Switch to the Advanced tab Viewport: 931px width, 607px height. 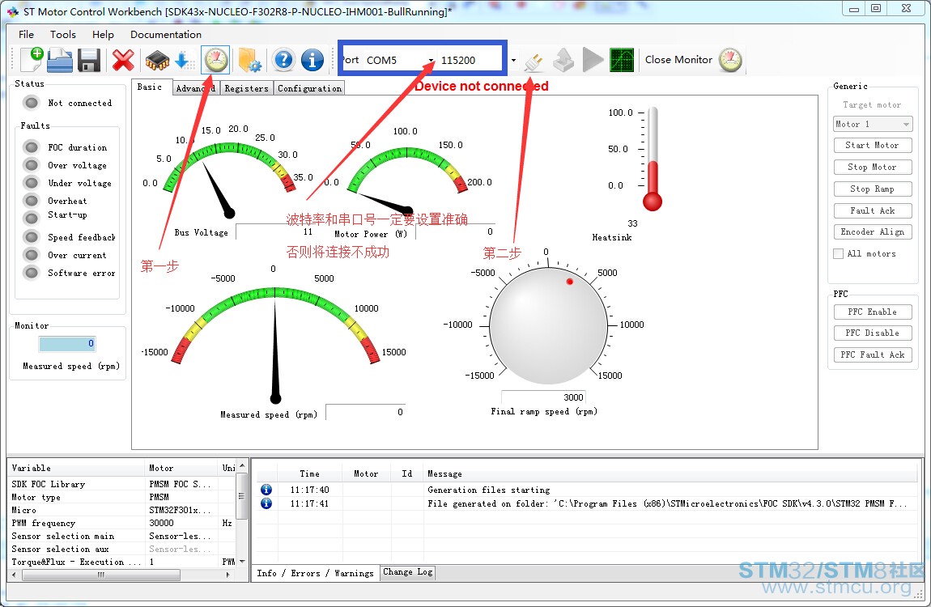pyautogui.click(x=196, y=88)
